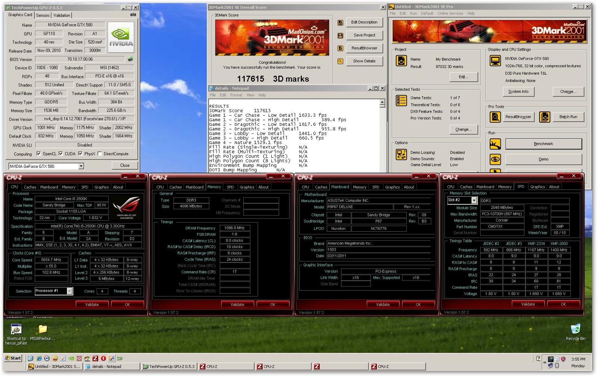Click the System Info button
The height and width of the screenshot is (376, 597).
pos(518,92)
